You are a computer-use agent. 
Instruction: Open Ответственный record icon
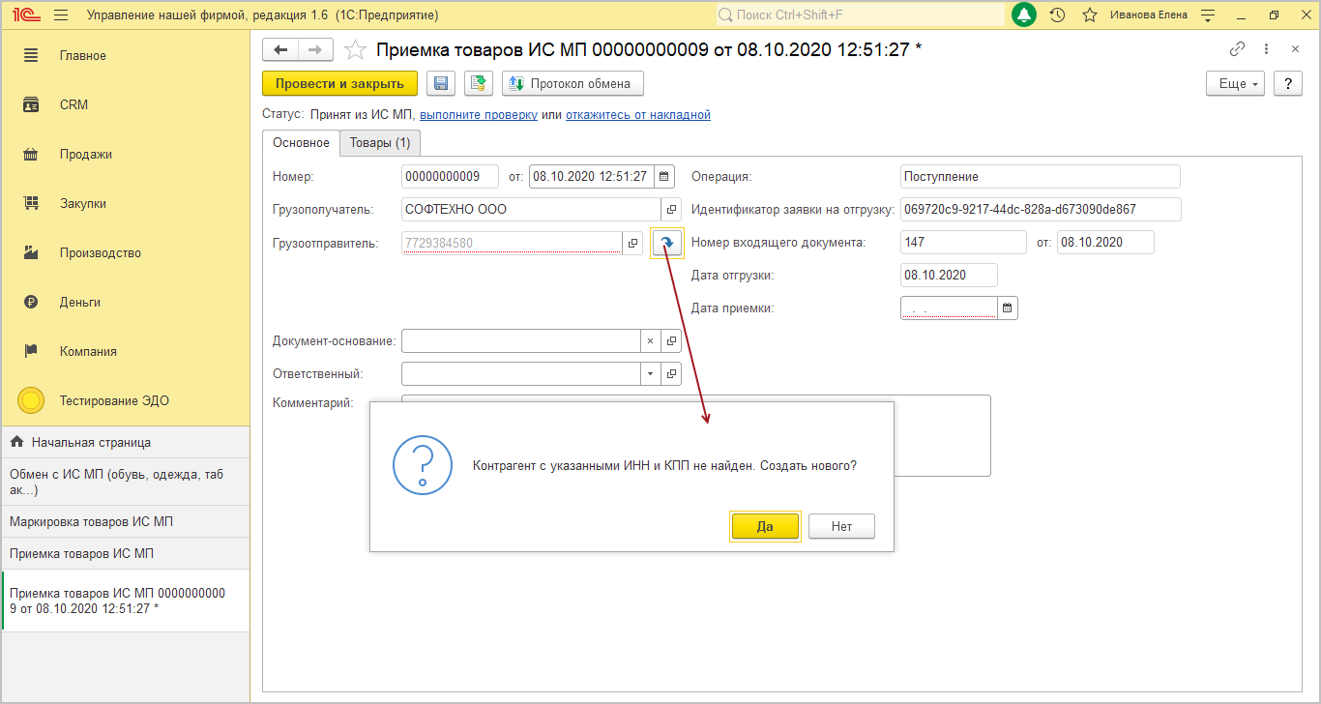coord(671,373)
